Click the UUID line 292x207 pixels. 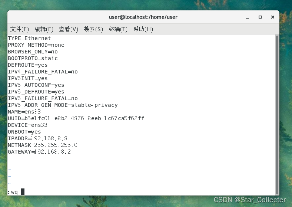[x=76, y=118]
